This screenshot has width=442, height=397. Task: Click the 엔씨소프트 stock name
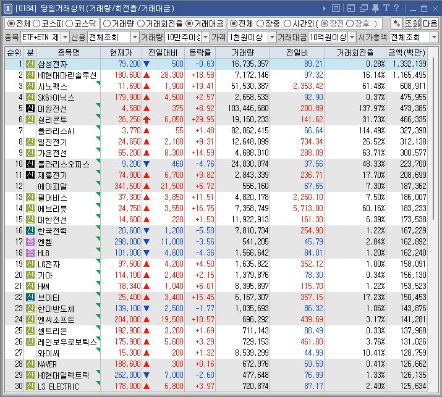pos(56,320)
